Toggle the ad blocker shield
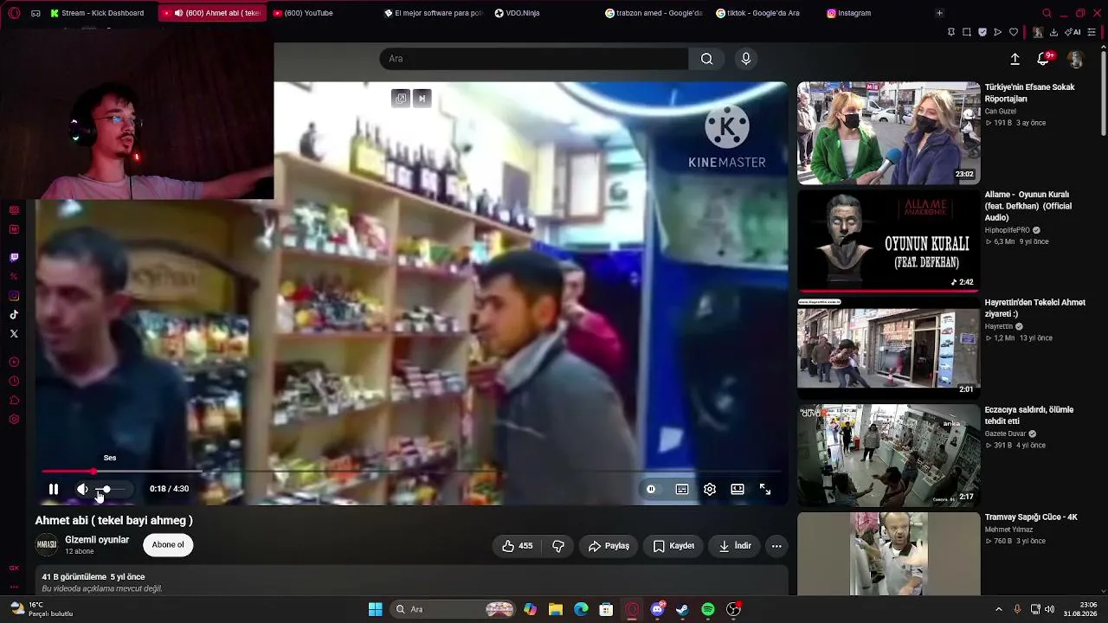Viewport: 1108px width, 623px height. (982, 33)
